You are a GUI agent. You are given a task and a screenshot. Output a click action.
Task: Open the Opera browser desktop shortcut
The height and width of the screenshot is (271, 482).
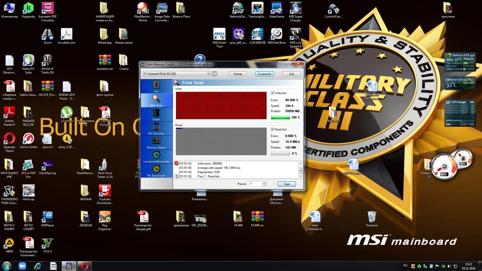point(9,142)
